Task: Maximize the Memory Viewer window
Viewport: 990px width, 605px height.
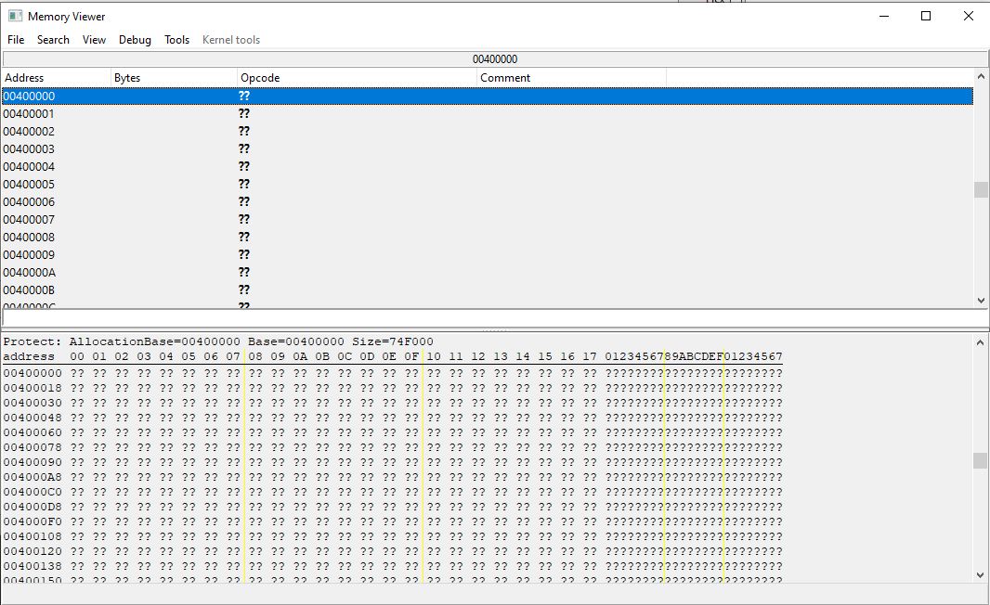Action: [x=926, y=16]
